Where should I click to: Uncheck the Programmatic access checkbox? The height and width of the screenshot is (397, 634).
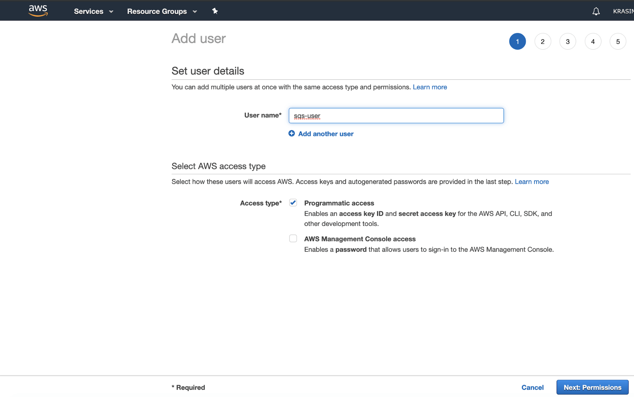coord(293,203)
